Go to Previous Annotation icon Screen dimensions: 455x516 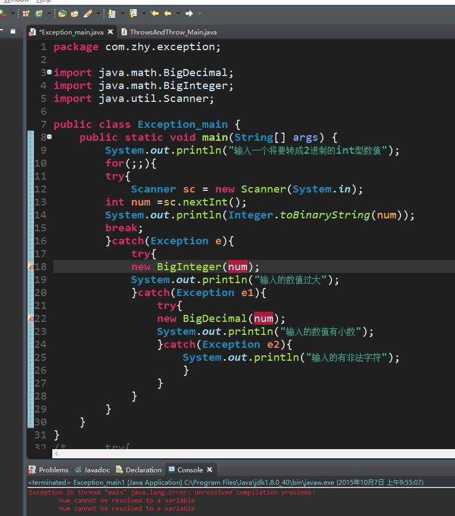coord(133,13)
